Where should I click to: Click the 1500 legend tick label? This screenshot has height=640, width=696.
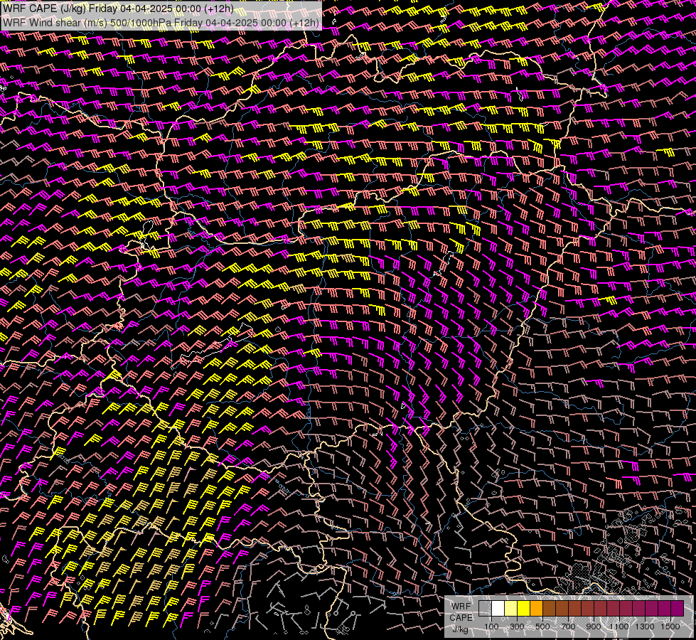pyautogui.click(x=670, y=626)
